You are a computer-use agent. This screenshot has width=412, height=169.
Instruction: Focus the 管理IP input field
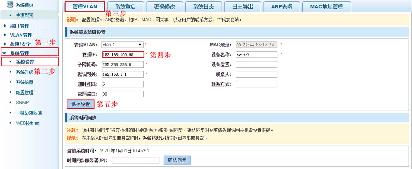[x=123, y=55]
